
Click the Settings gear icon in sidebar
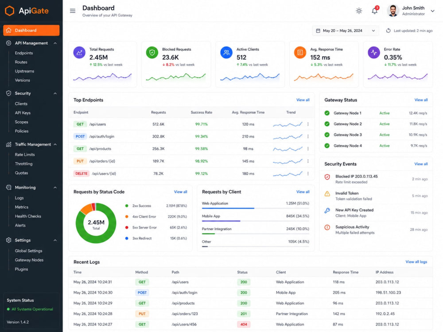click(9, 240)
